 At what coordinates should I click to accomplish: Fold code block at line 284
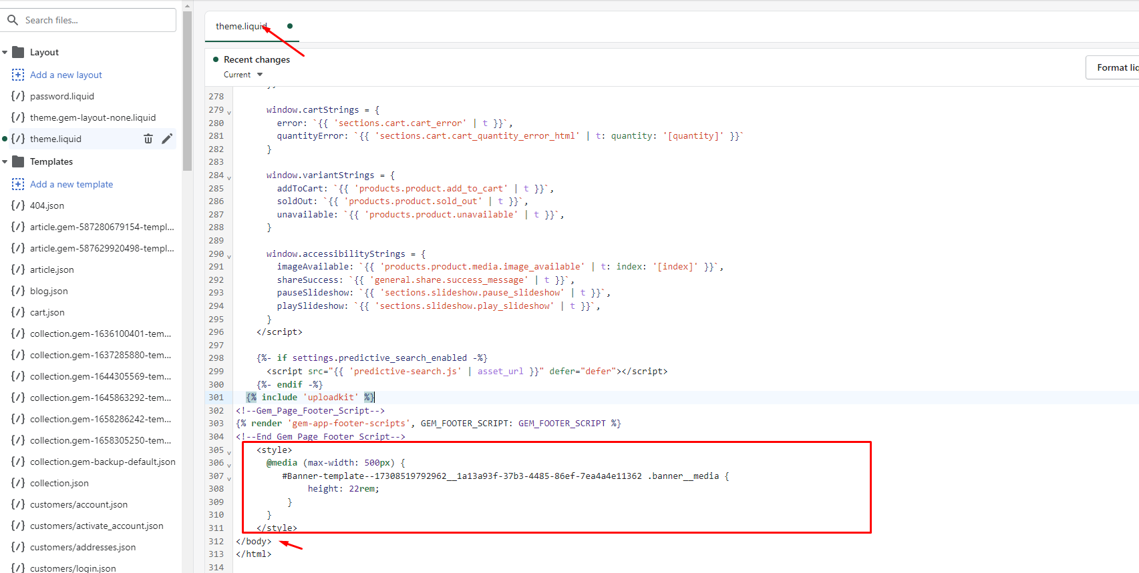point(229,177)
